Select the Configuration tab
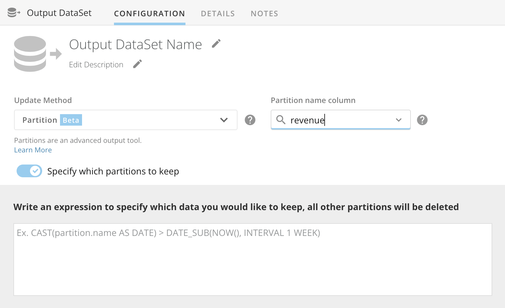The height and width of the screenshot is (308, 505). click(x=149, y=13)
